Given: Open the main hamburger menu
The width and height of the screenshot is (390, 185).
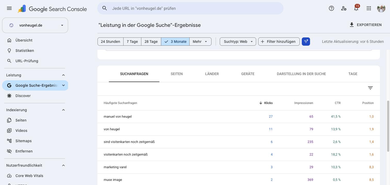Looking at the screenshot, I should click(x=9, y=8).
